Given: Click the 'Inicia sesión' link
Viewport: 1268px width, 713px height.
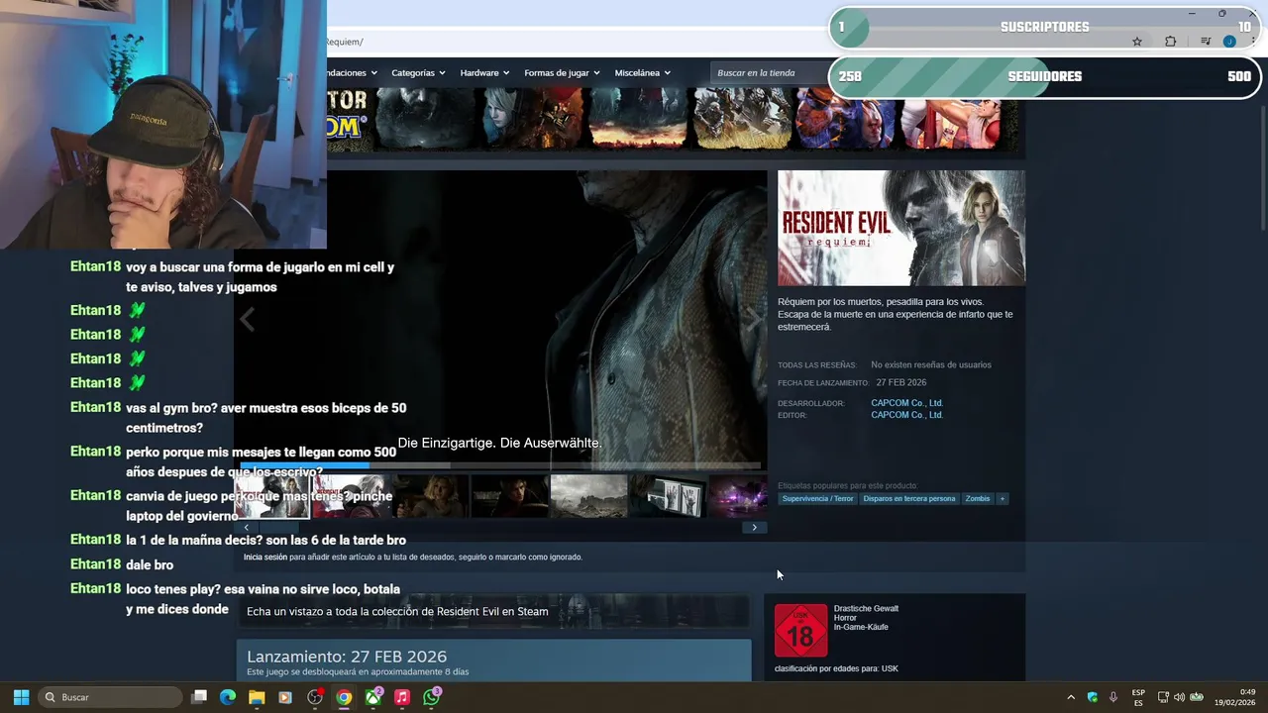Looking at the screenshot, I should (x=265, y=558).
